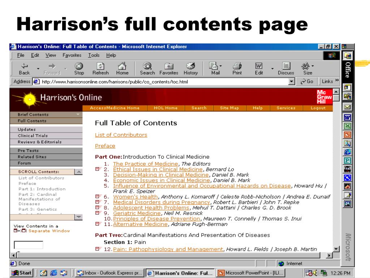Open Internet Explorer icon in Office shortcut bar
Image resolution: width=370 pixels, height=278 pixels.
point(347,152)
